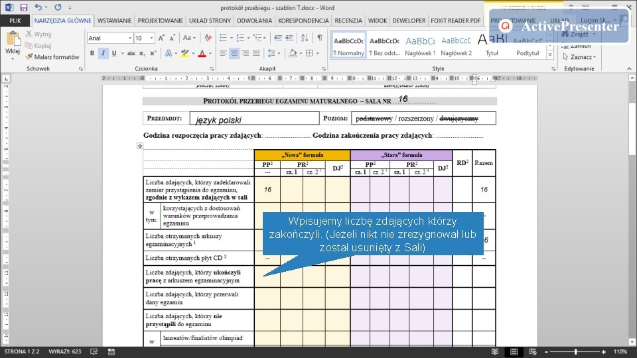Viewport: 637px width, 358px height.
Task: Redo or repeat the last action
Action: tap(58, 7)
